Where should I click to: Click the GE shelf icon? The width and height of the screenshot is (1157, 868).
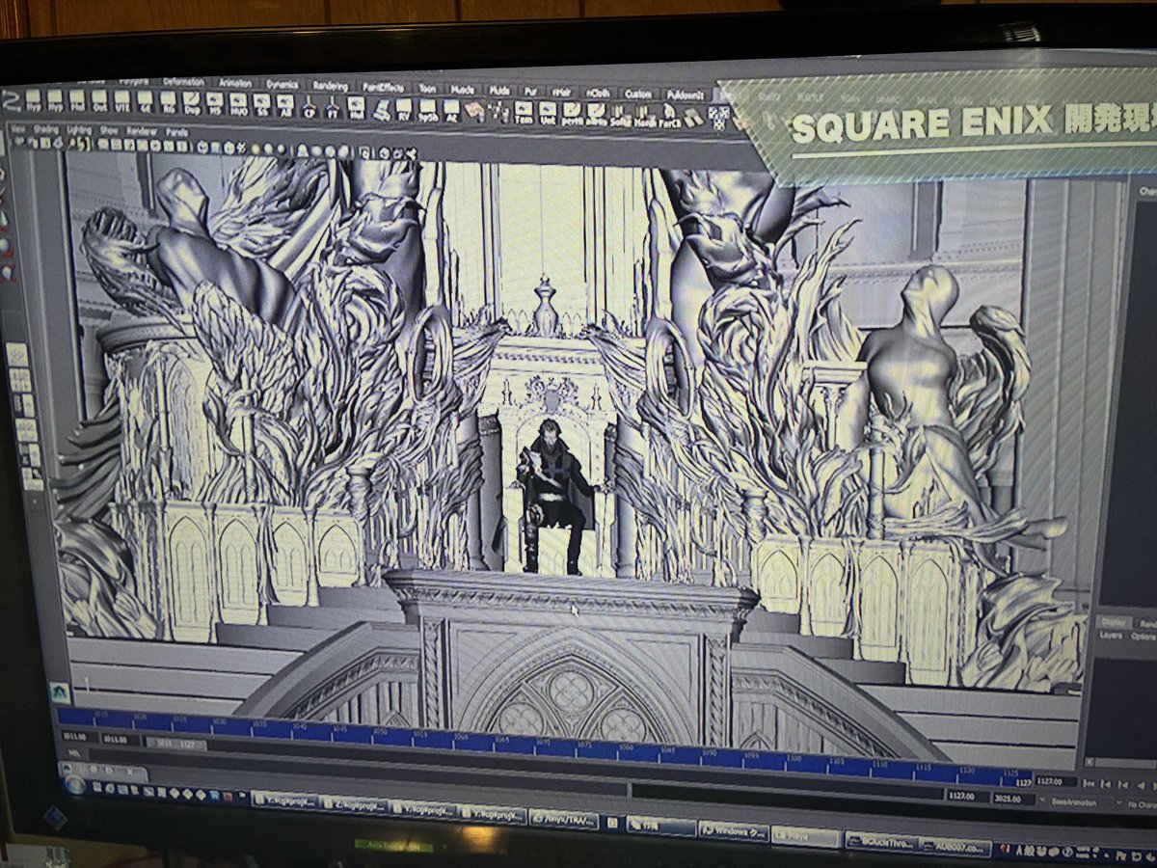pos(145,102)
